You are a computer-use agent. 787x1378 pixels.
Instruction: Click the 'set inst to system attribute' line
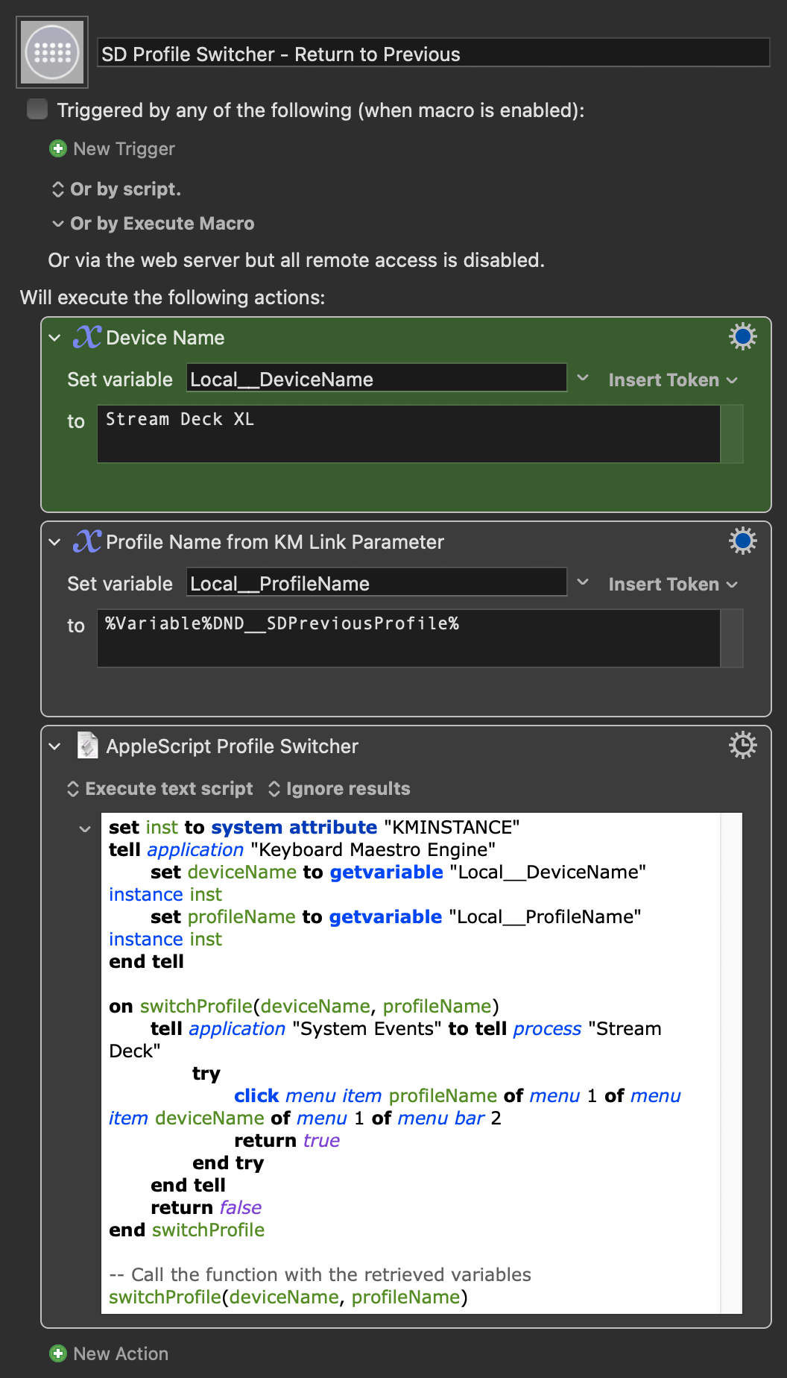315,827
